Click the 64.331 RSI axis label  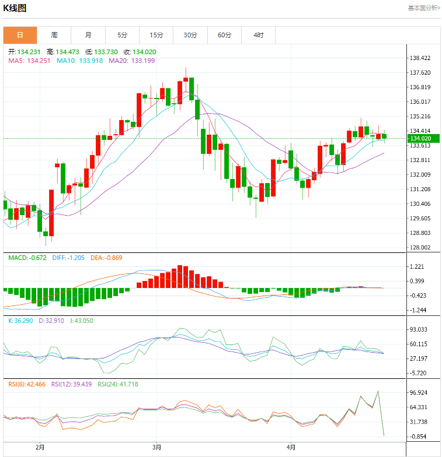pos(418,407)
